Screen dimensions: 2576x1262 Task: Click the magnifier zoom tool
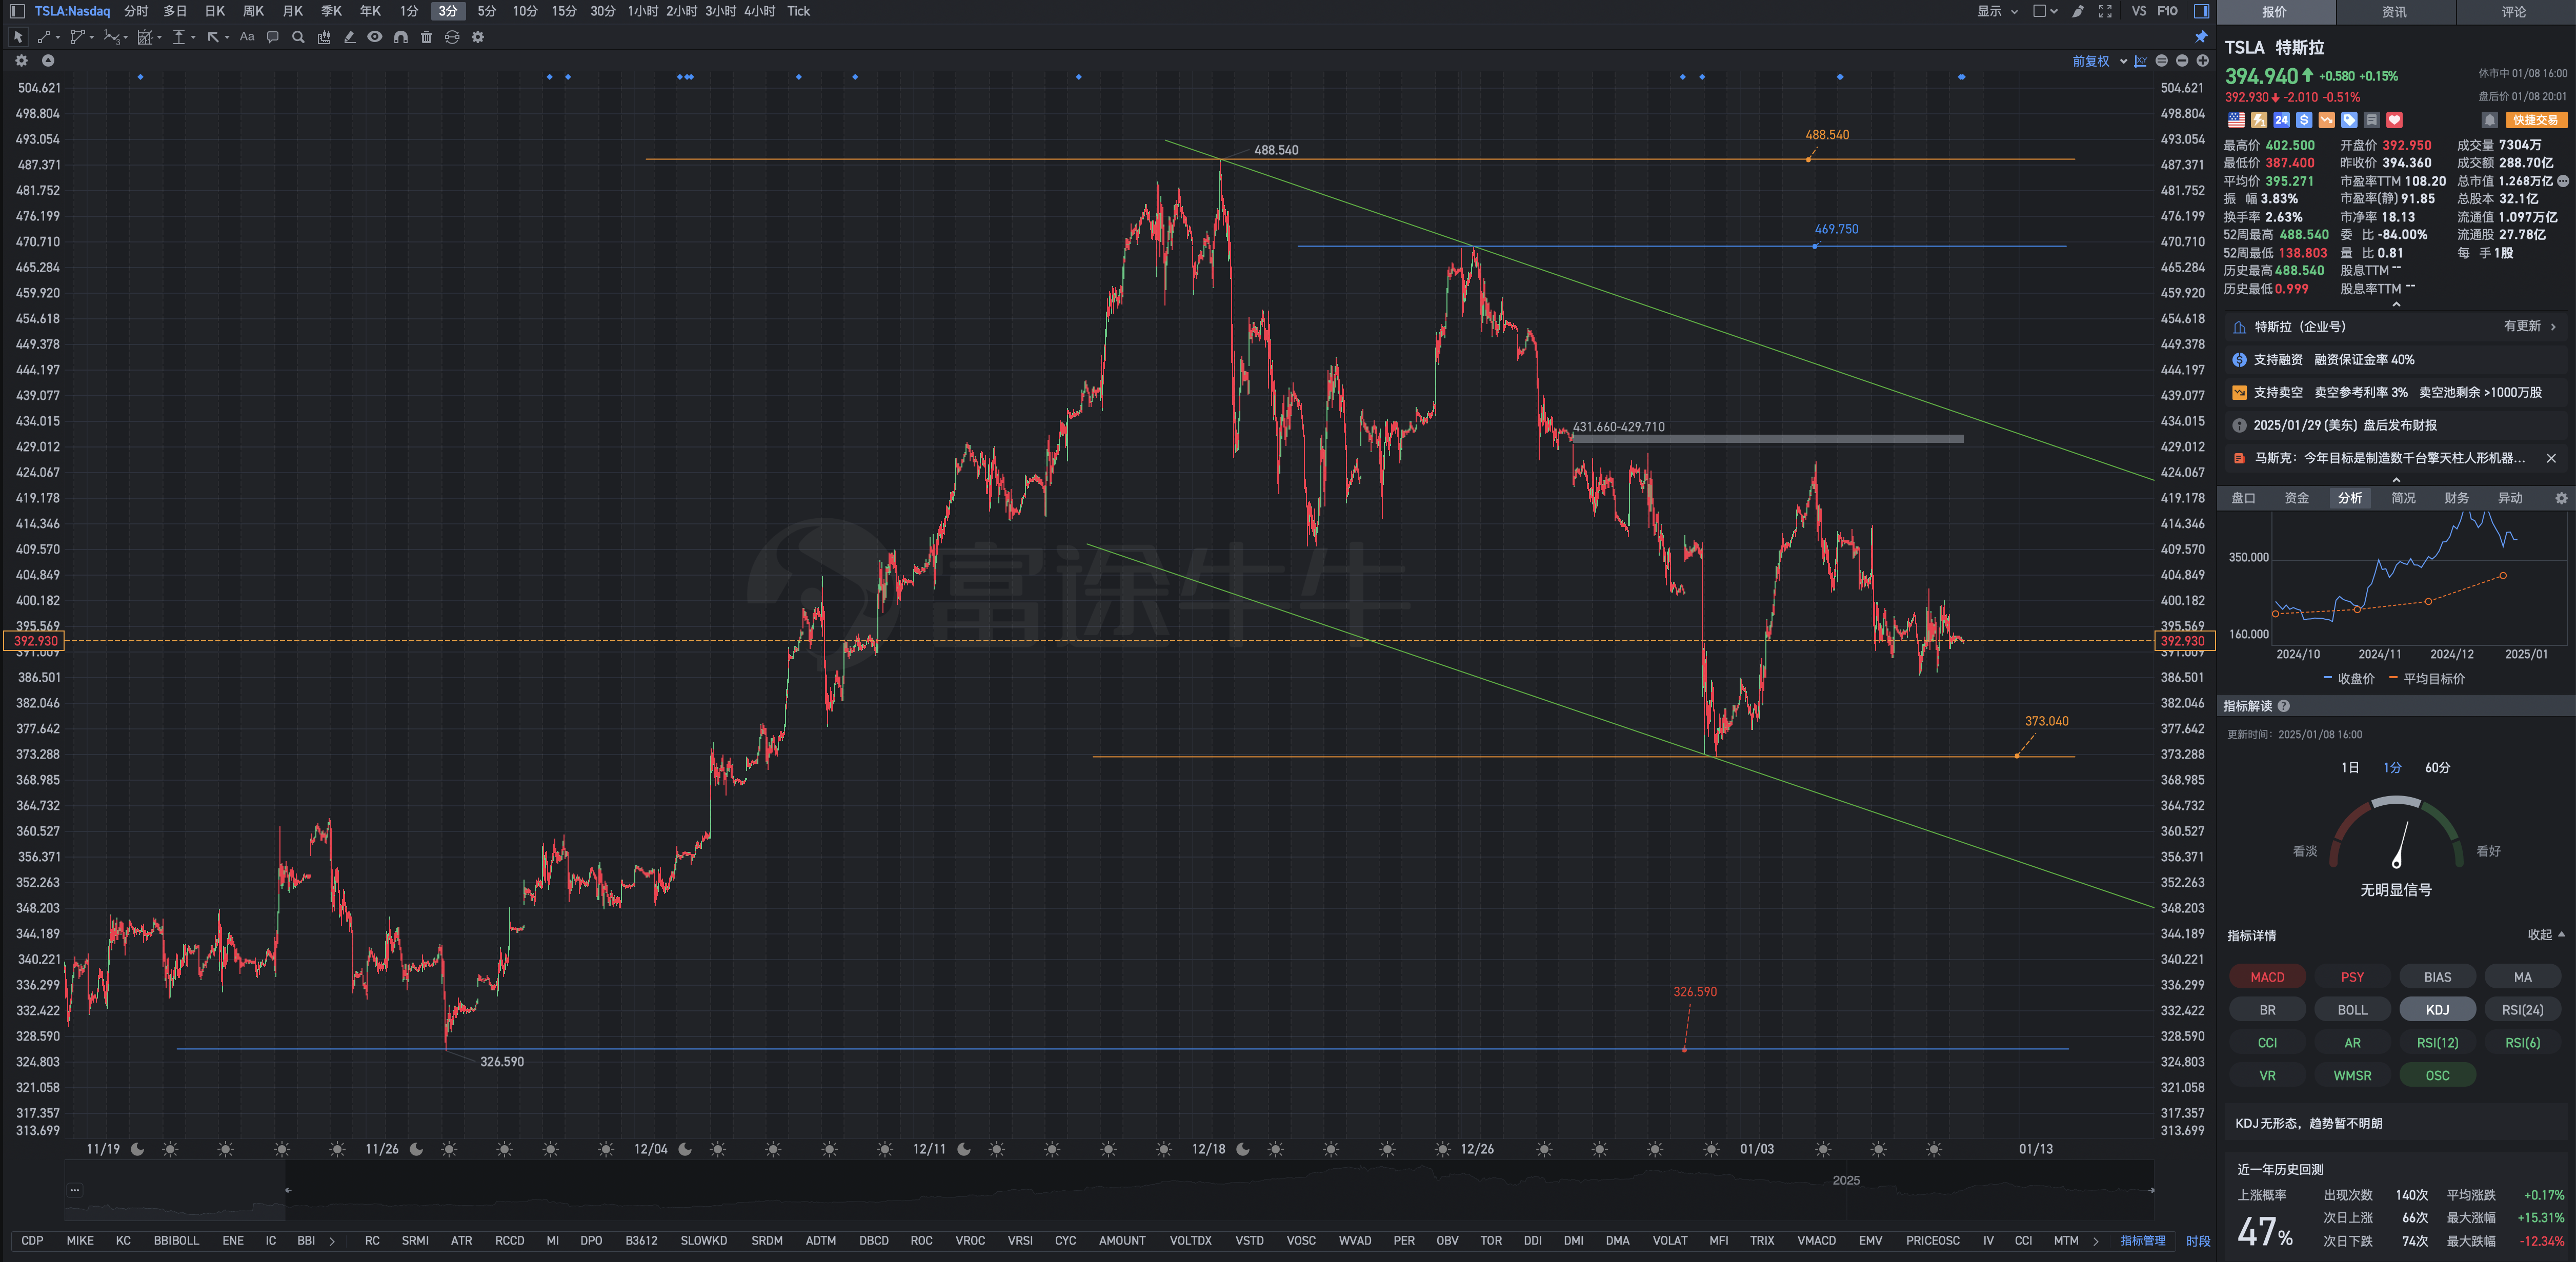(x=298, y=37)
